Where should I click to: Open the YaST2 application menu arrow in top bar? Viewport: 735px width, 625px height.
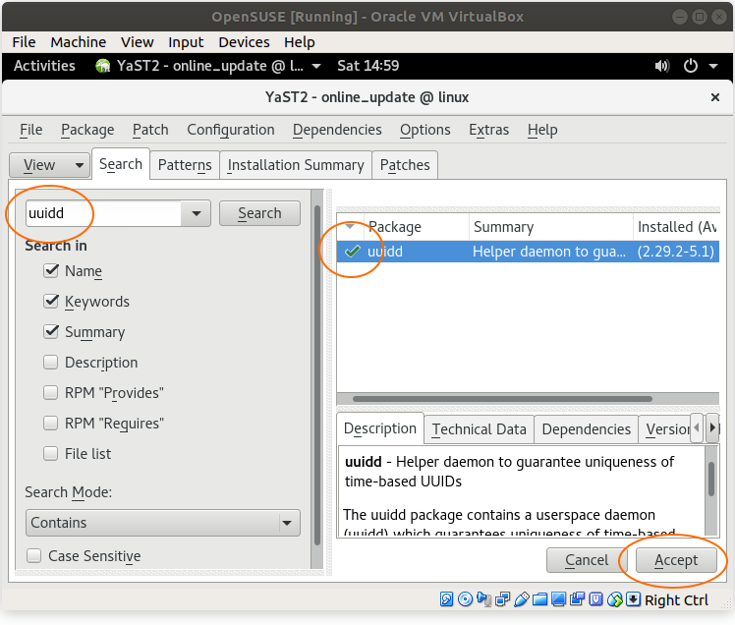pos(316,66)
